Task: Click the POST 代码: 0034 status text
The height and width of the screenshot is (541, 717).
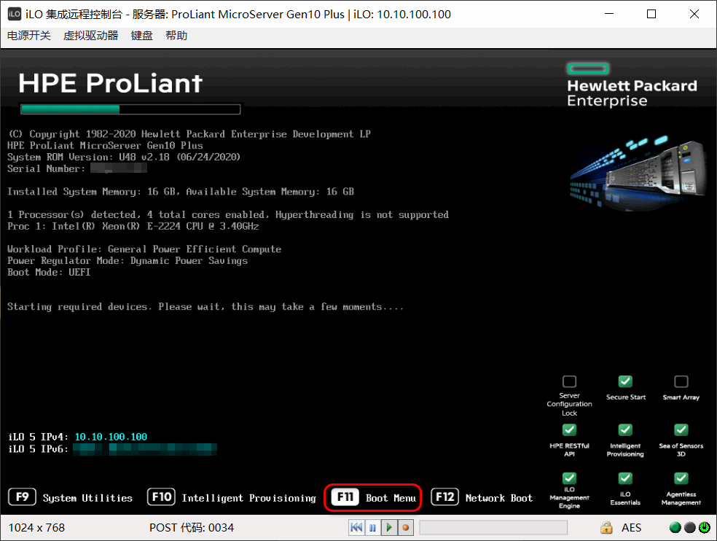Action: tap(192, 528)
